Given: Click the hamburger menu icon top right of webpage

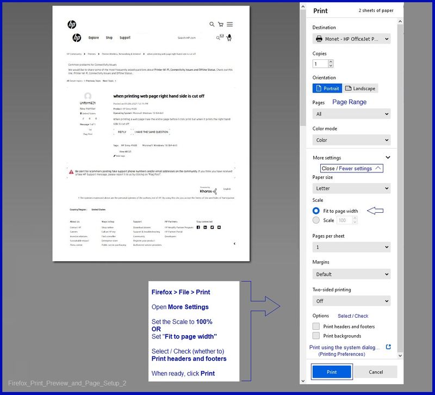Looking at the screenshot, I should click(x=230, y=23).
